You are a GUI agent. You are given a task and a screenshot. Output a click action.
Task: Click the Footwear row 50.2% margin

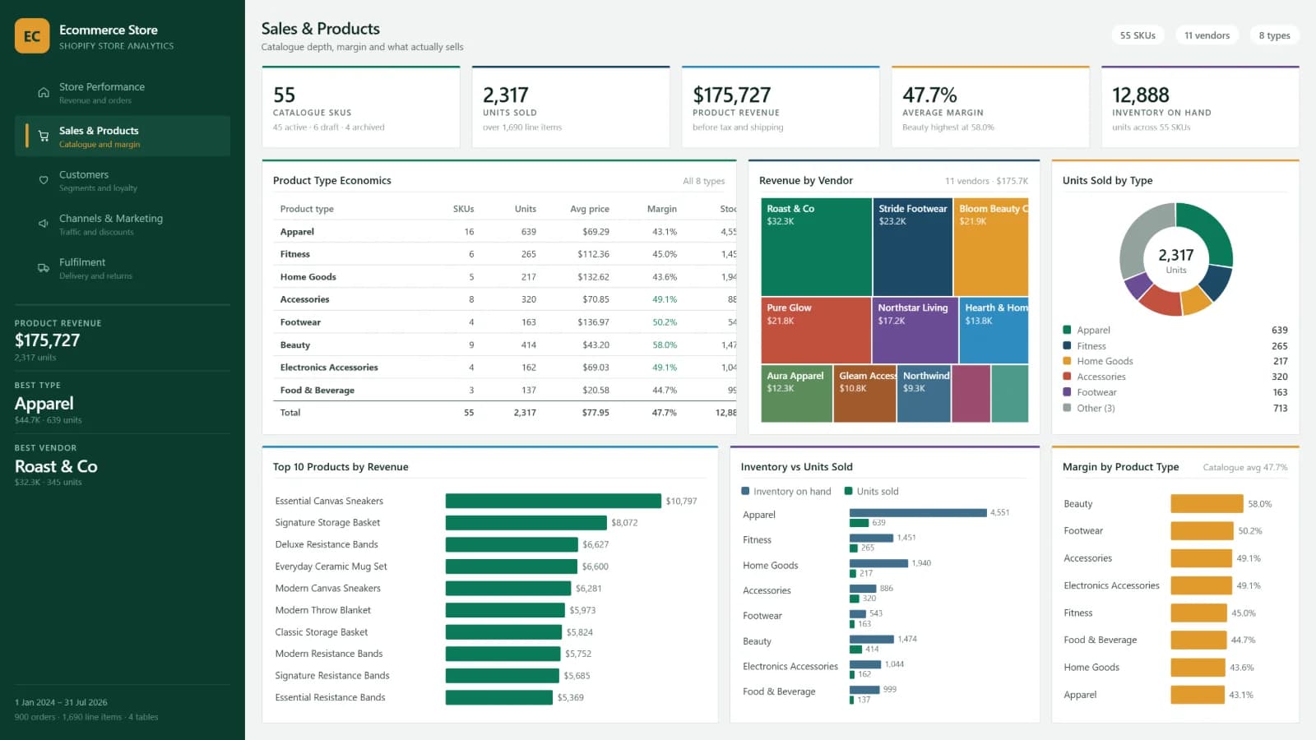tap(665, 322)
